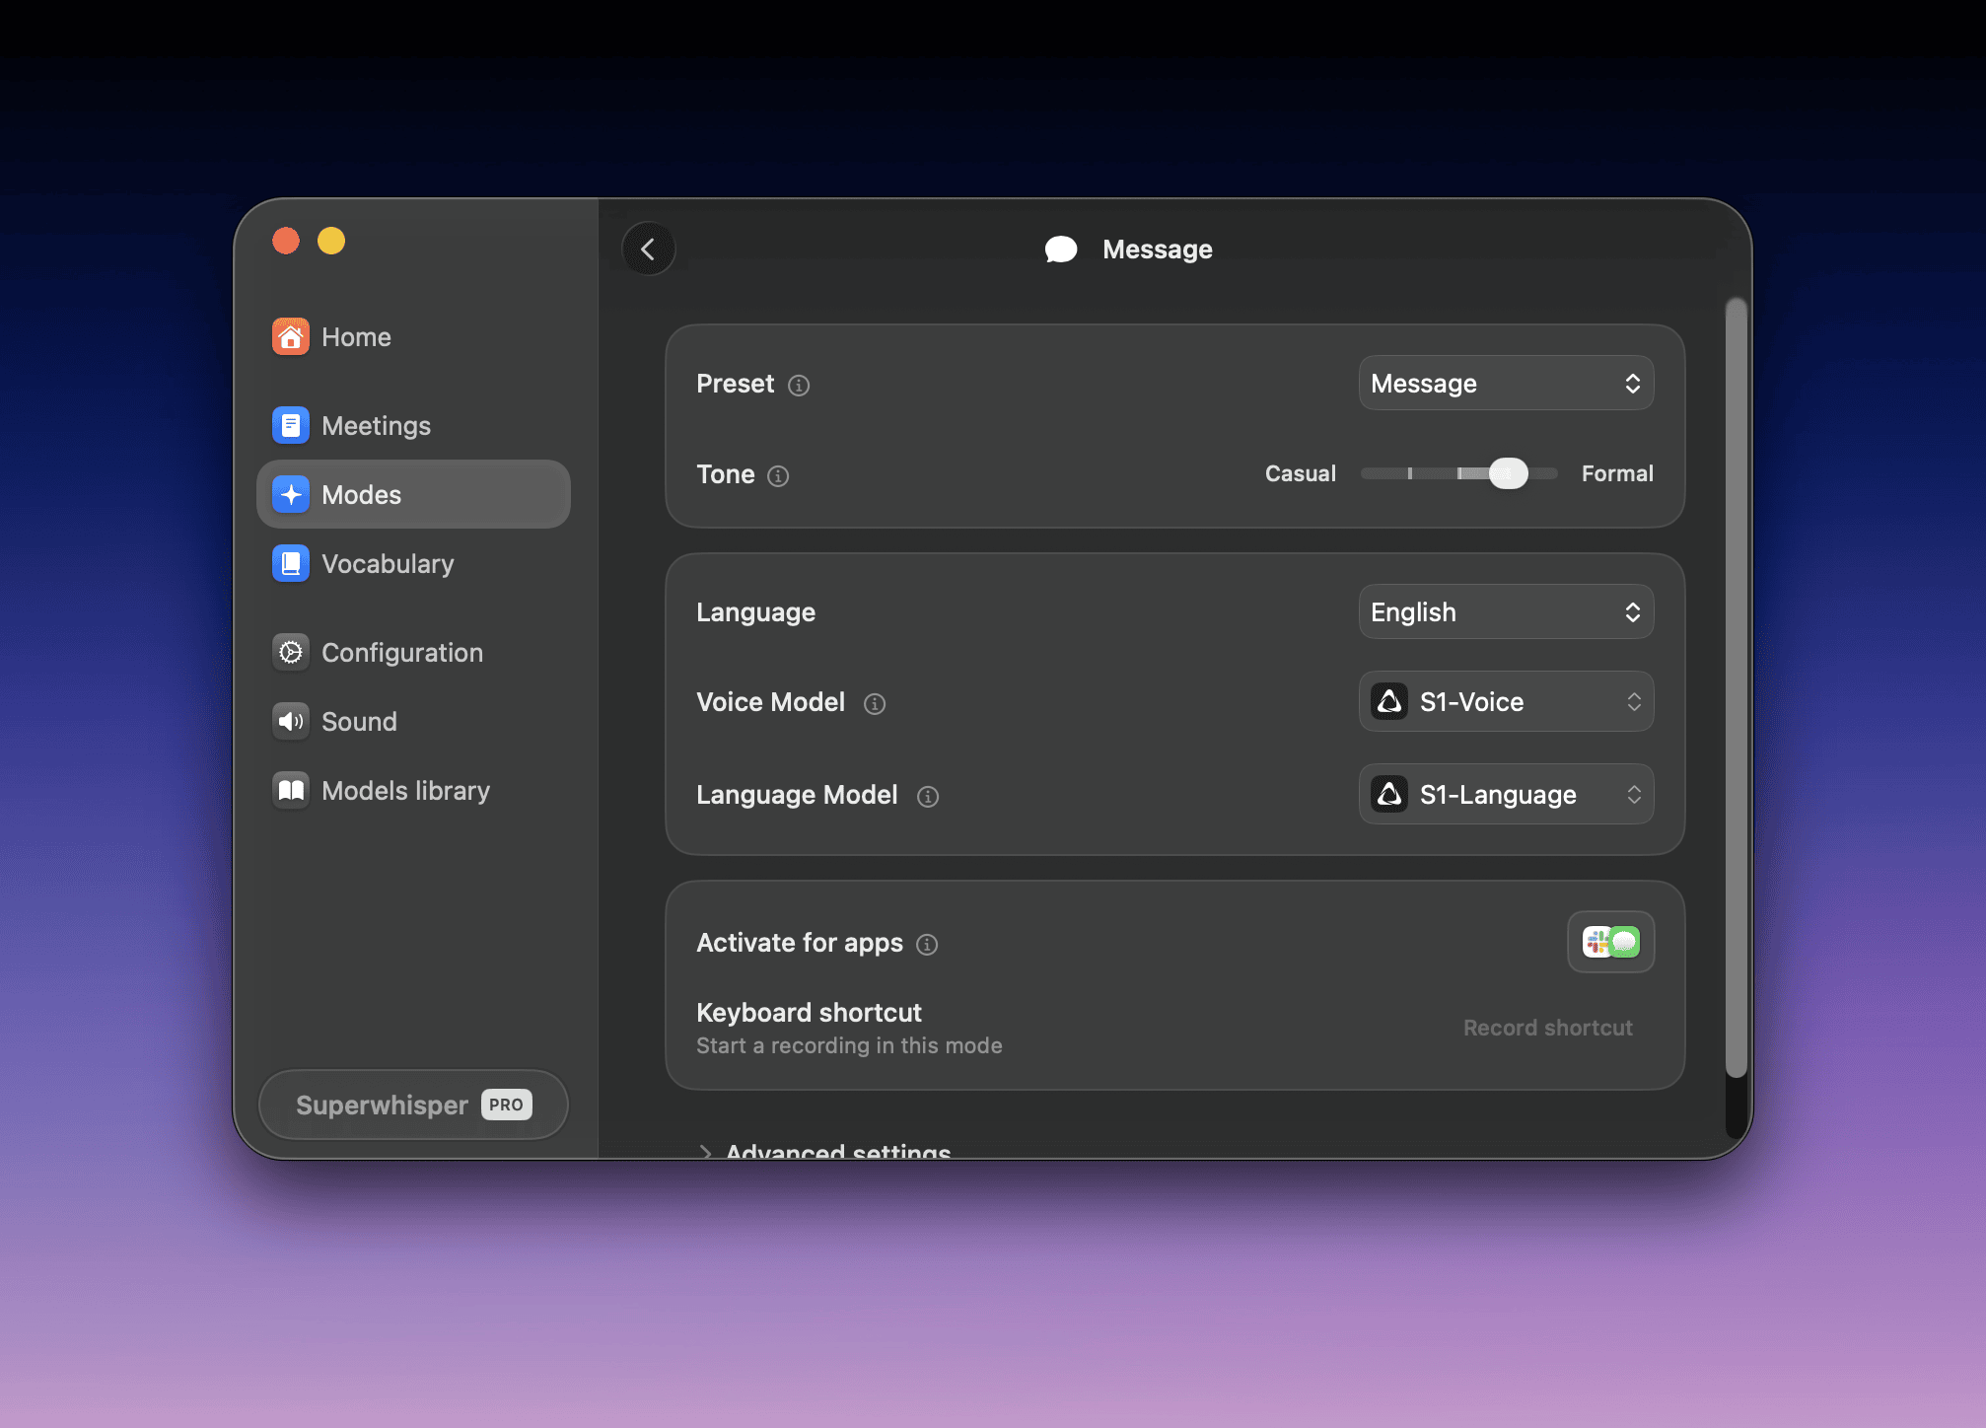Open the Preset dropdown set to Message
This screenshot has width=1986, height=1428.
click(1506, 384)
